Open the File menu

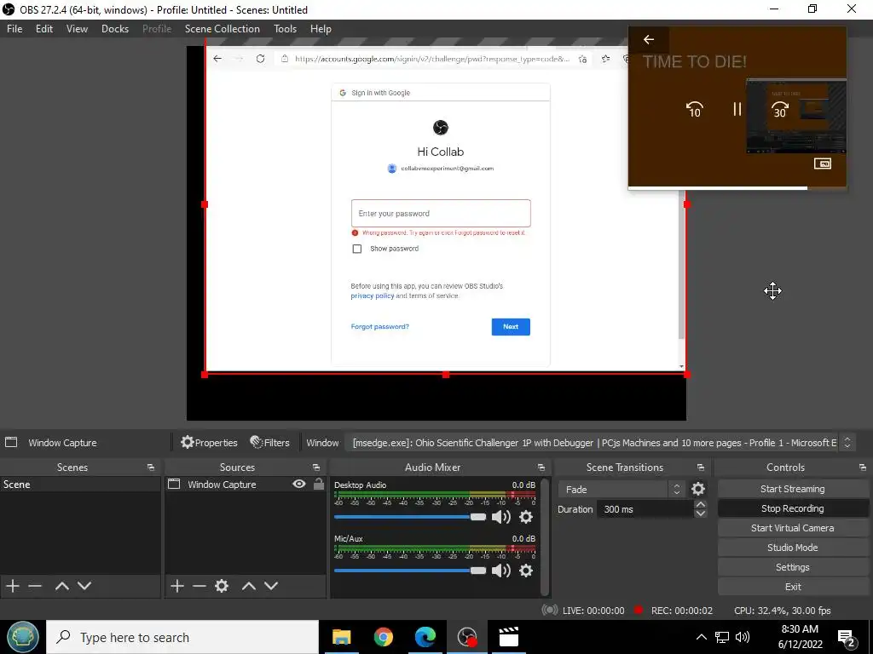pyautogui.click(x=14, y=29)
